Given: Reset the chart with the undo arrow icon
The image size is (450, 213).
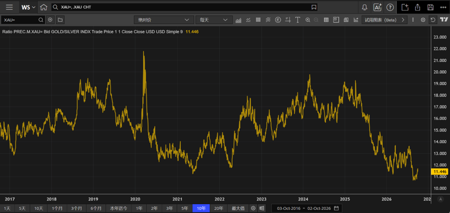Looking at the screenshot, I should (433, 20).
